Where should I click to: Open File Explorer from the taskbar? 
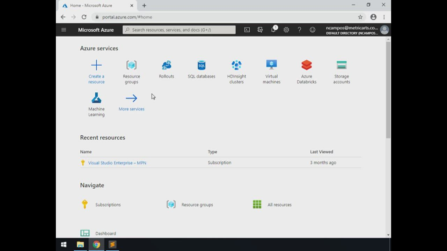(x=80, y=245)
